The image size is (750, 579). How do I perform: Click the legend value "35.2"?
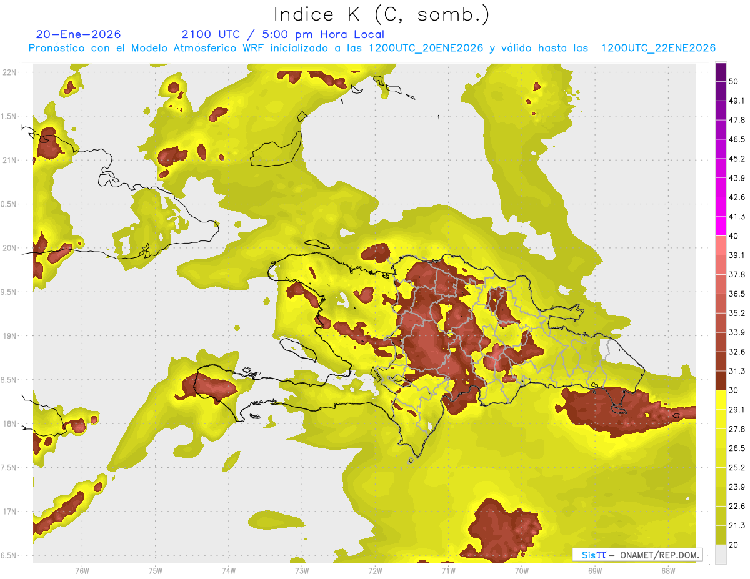[x=737, y=314]
